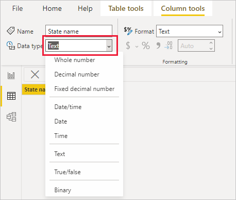Open the Model view icon

click(x=11, y=117)
